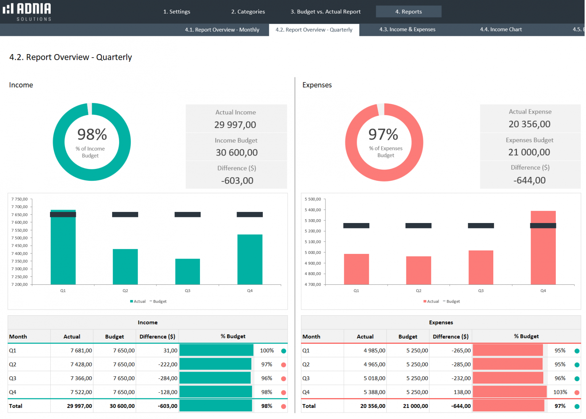
Task: Toggle the red dot beside the 103% expenses Q4 value
Action: 577,392
